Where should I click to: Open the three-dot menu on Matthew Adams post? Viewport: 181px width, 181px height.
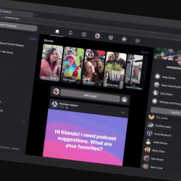[123, 112]
